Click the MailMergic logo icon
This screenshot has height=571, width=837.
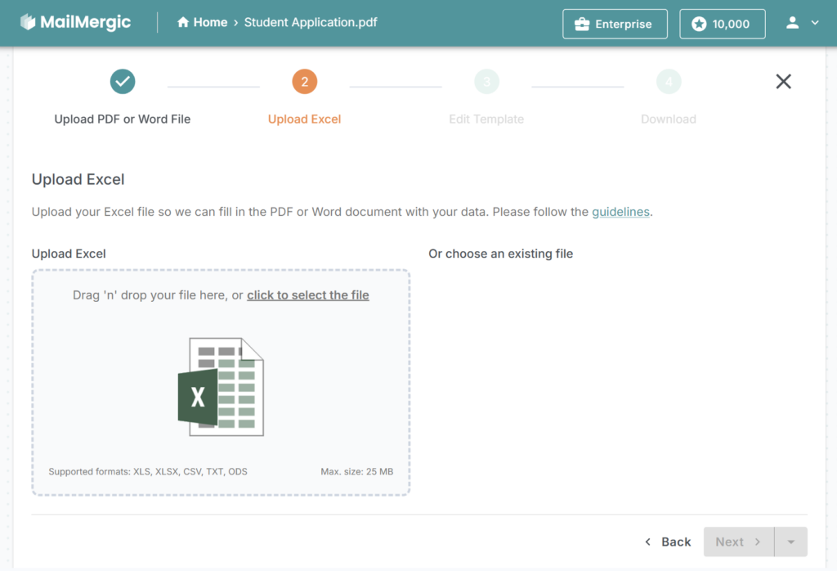tap(26, 22)
